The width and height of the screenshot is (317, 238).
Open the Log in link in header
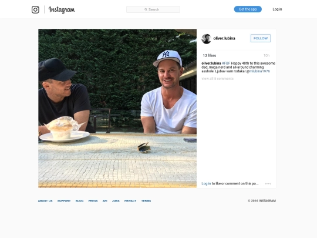point(277,9)
